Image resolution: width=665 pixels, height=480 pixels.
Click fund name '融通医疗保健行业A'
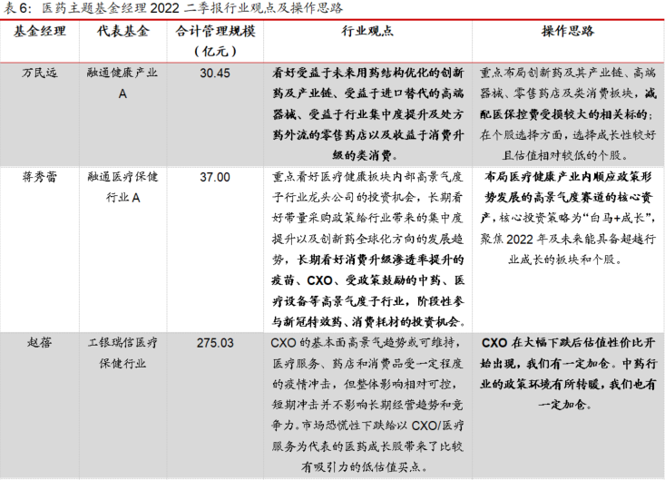[122, 187]
